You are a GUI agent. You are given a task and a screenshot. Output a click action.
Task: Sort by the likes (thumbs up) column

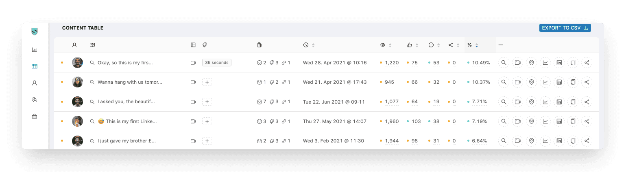pyautogui.click(x=413, y=45)
